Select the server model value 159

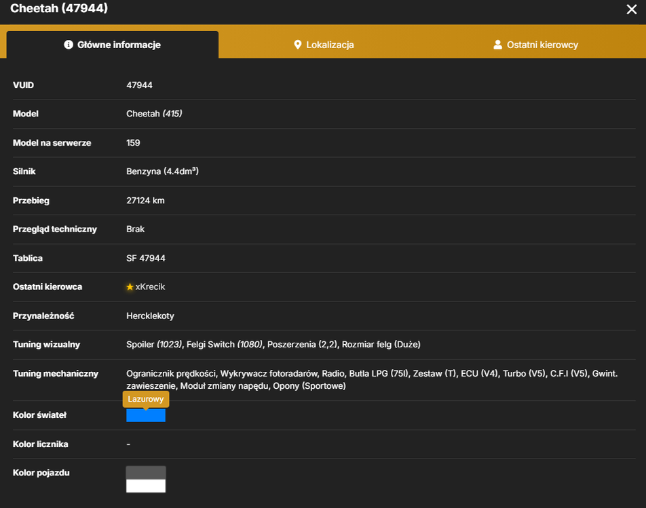tap(133, 143)
